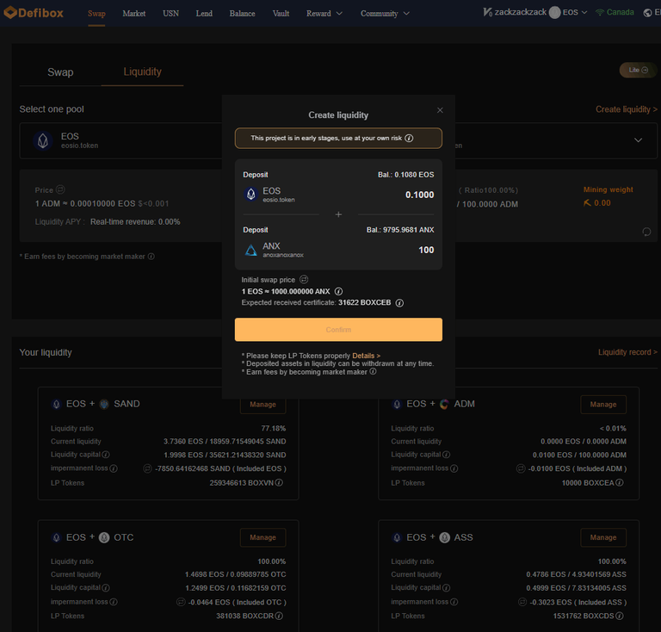Open Balance in top navigation
The height and width of the screenshot is (632, 661).
tap(242, 14)
